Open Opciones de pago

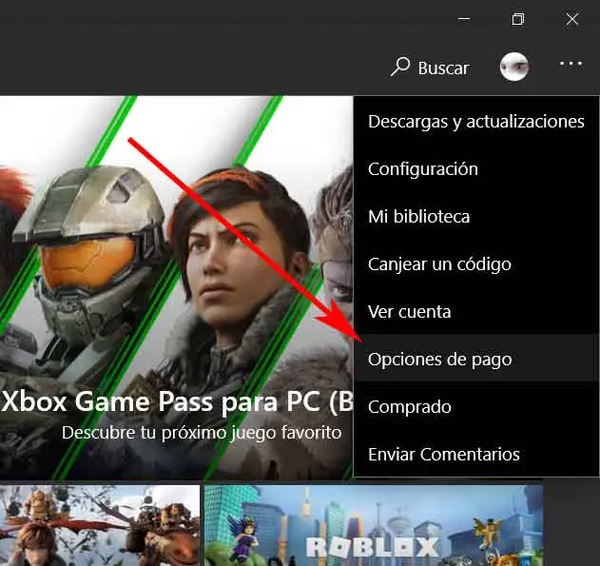coord(476,359)
